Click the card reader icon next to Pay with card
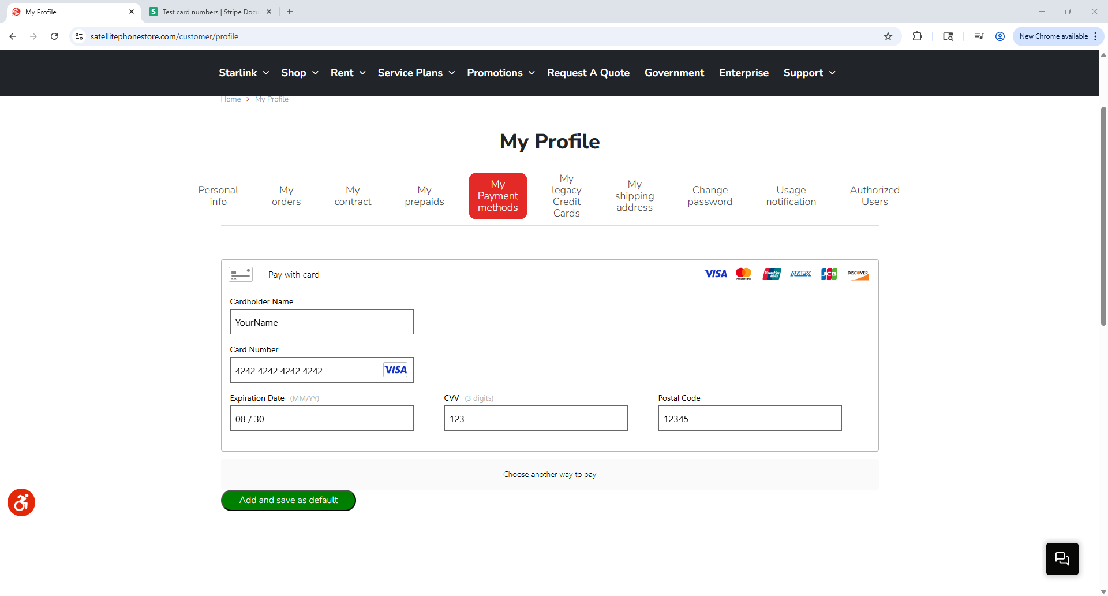The height and width of the screenshot is (596, 1108). pyautogui.click(x=240, y=274)
